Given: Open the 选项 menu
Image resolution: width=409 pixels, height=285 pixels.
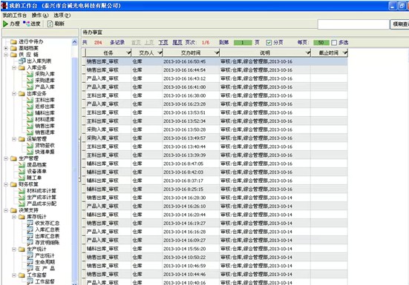Looking at the screenshot, I should click(x=62, y=16).
